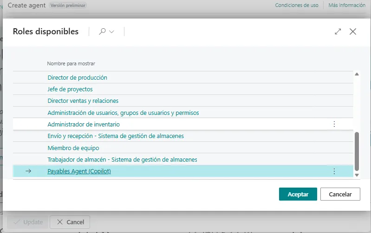Select Administración de usuarios role
The width and height of the screenshot is (371, 233).
pos(123,113)
